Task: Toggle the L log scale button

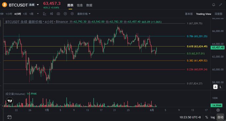Action: coord(221,87)
